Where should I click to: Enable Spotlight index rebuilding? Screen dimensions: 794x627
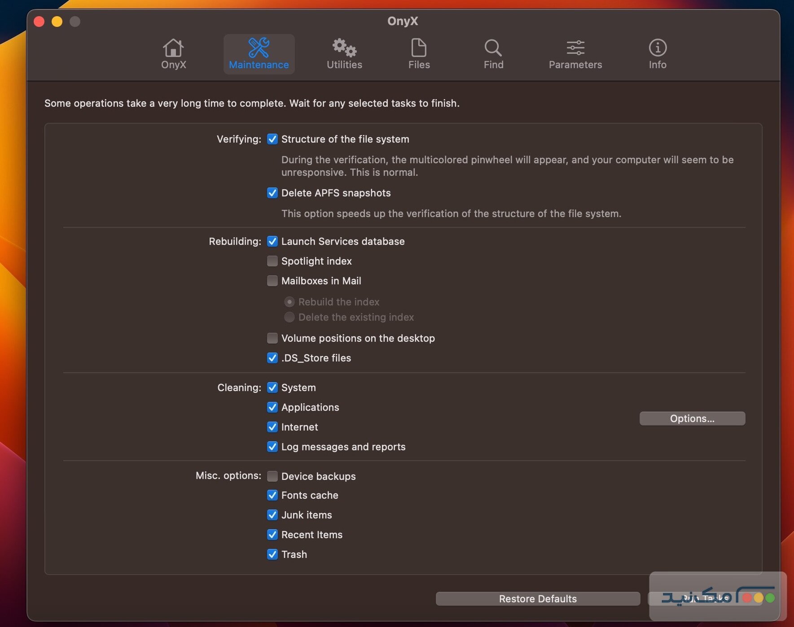click(x=272, y=261)
